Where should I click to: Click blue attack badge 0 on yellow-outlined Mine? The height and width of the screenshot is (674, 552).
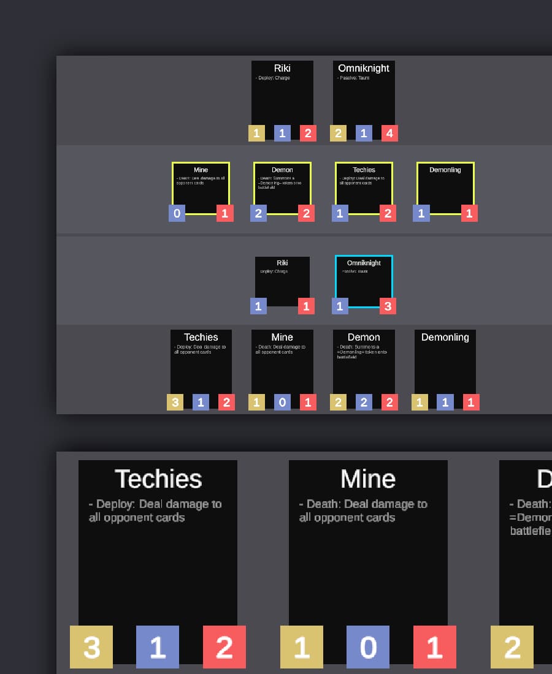pos(177,213)
